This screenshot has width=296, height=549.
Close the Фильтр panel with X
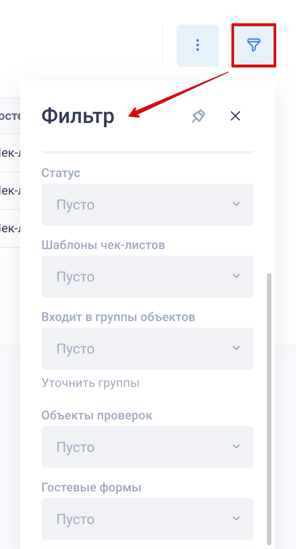(235, 116)
